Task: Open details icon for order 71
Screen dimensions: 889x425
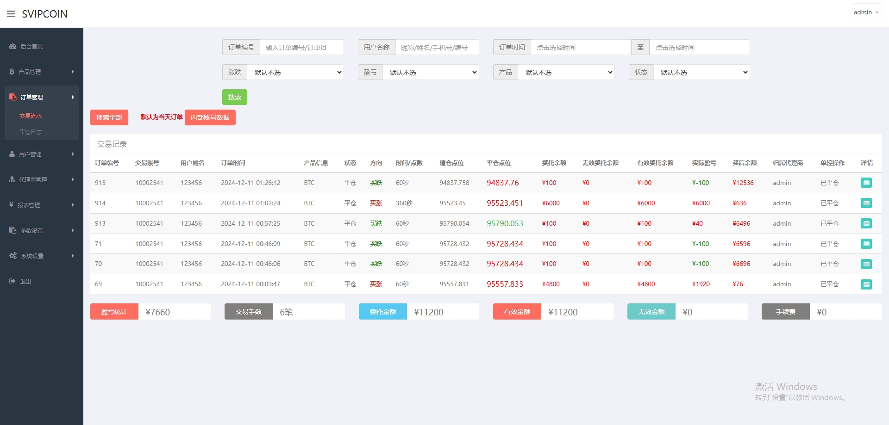Action: tap(866, 244)
